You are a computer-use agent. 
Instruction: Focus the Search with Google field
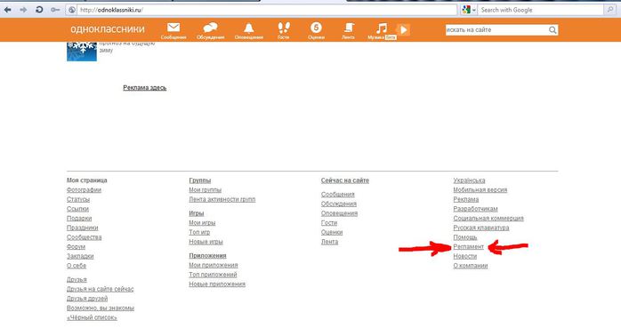pyautogui.click(x=541, y=10)
